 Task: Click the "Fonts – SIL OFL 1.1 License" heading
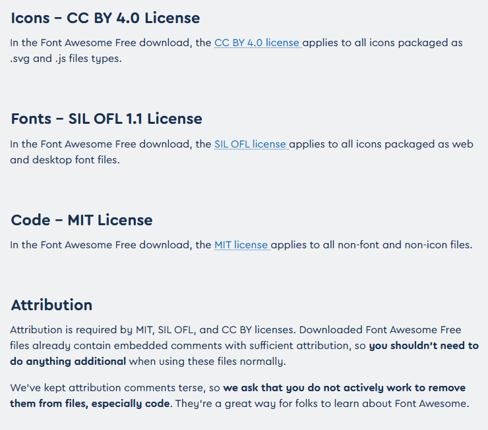tap(106, 119)
